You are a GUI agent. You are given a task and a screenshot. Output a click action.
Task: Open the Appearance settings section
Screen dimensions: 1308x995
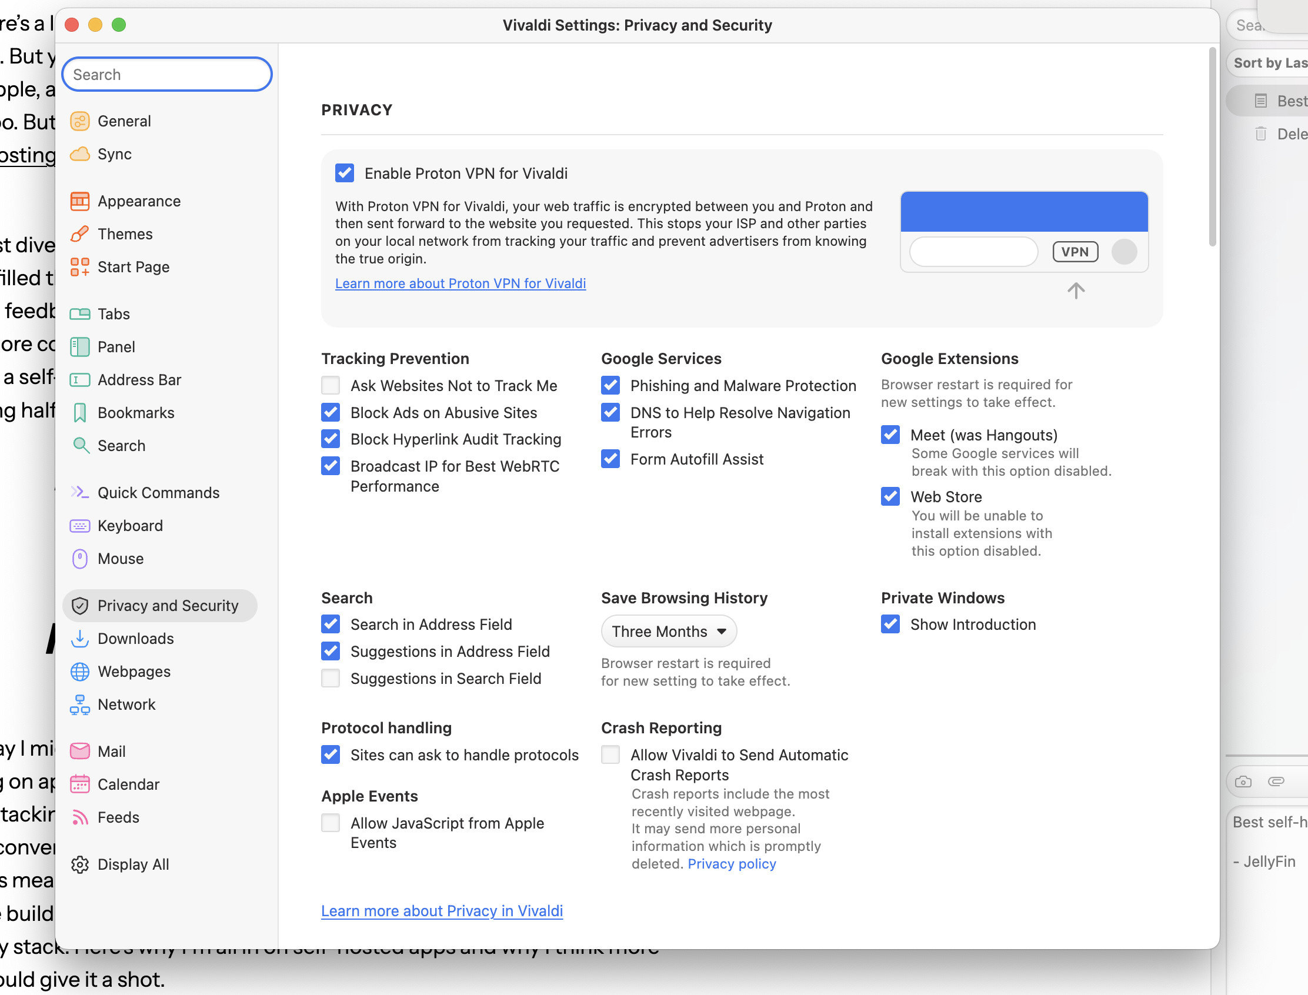pyautogui.click(x=139, y=201)
